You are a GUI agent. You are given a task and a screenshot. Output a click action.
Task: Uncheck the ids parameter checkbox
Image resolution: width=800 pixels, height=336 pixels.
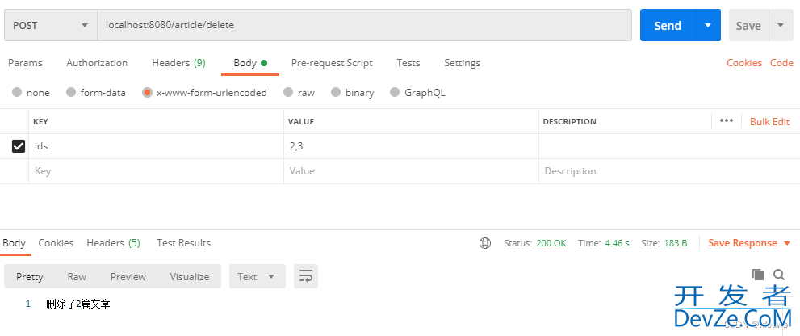(19, 146)
